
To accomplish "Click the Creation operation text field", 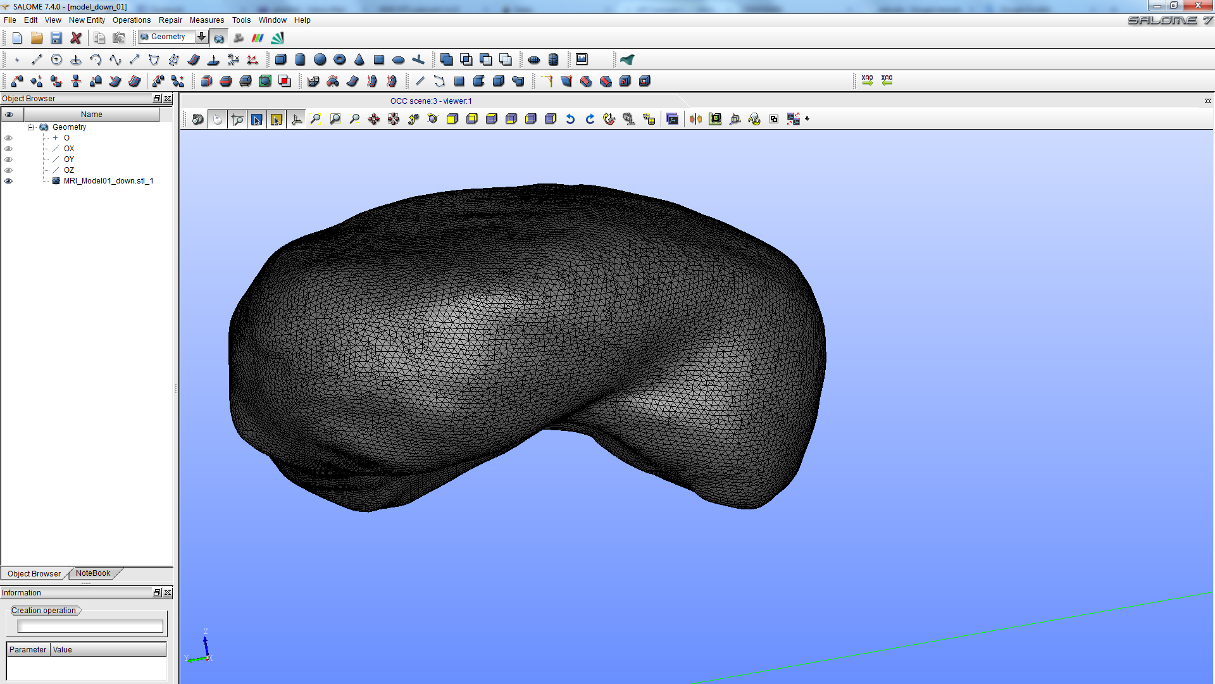I will tap(90, 626).
